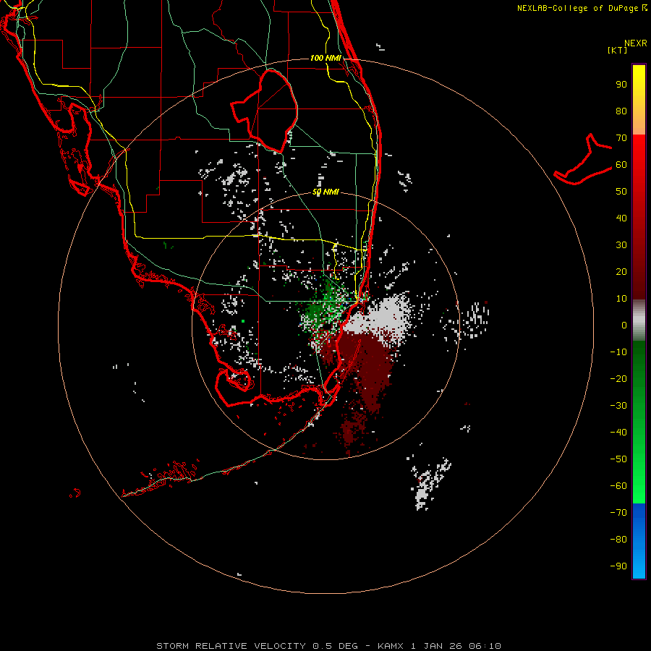The height and width of the screenshot is (651, 651).
Task: Click the 90 value on the velocity scale
Action: (621, 85)
